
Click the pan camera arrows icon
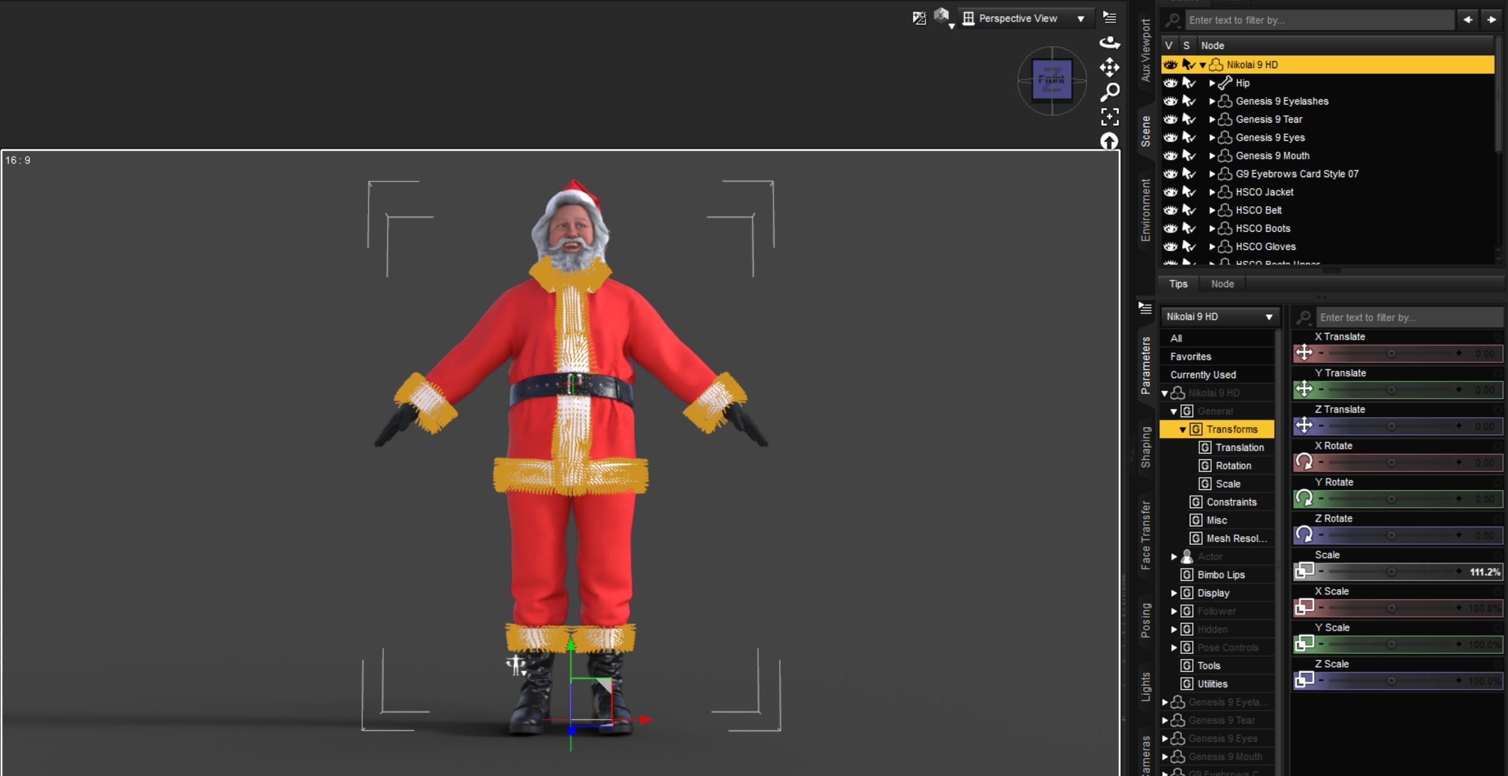(1109, 67)
